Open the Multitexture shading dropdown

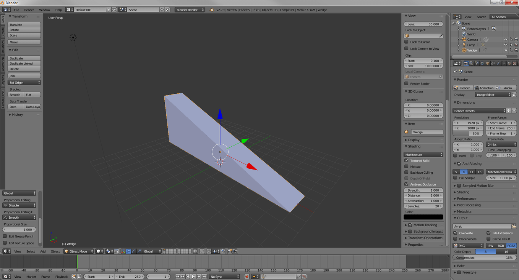coord(423,155)
